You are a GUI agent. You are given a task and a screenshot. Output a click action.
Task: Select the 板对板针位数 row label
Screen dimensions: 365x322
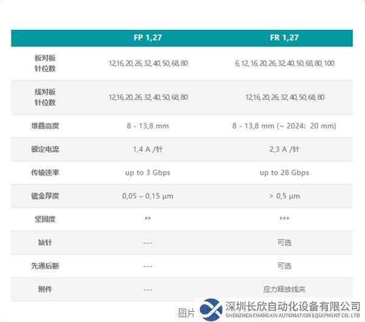click(45, 63)
